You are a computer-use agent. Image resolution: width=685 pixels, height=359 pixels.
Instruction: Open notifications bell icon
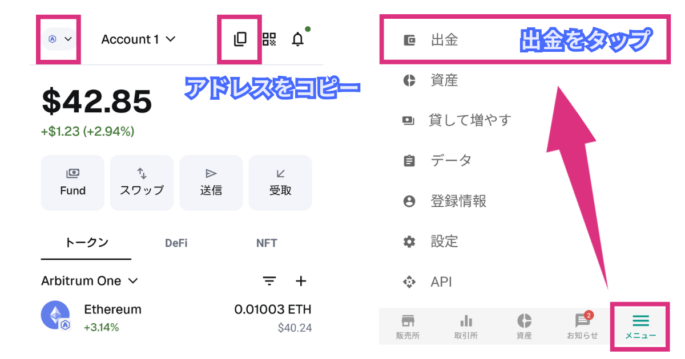[297, 39]
